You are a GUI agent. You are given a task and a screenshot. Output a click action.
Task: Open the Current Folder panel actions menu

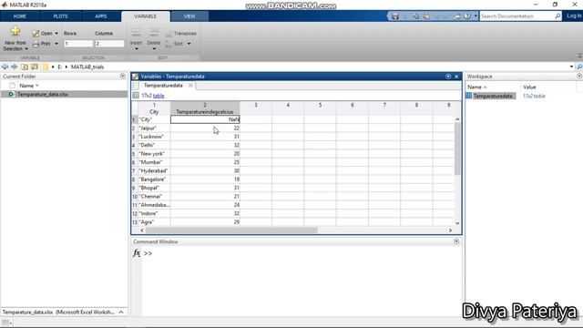coord(123,77)
